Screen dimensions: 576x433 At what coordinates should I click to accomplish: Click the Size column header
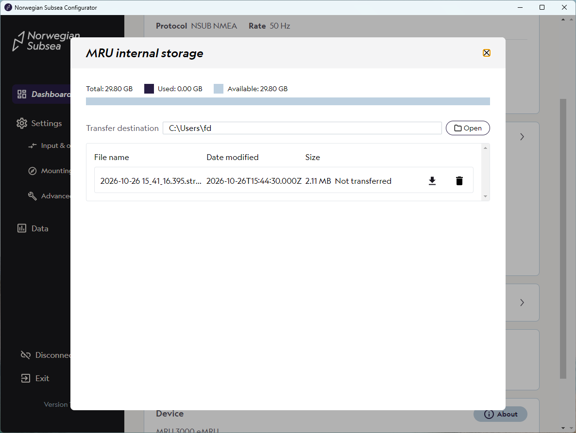(313, 157)
